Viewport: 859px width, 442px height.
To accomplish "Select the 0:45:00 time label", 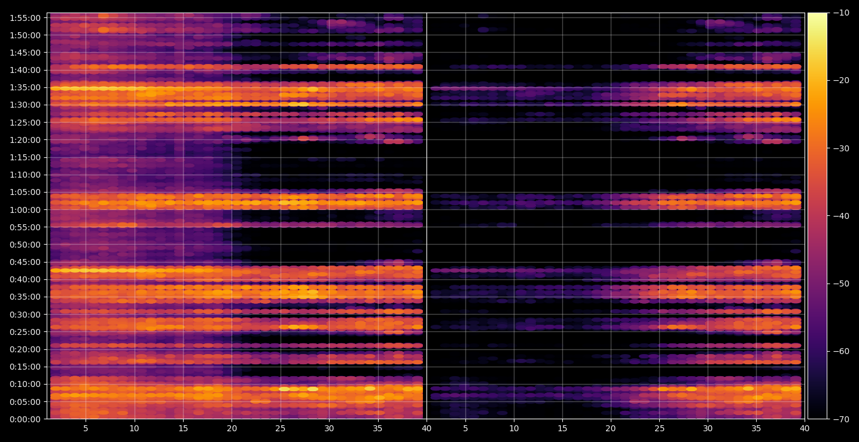I will click(x=26, y=262).
